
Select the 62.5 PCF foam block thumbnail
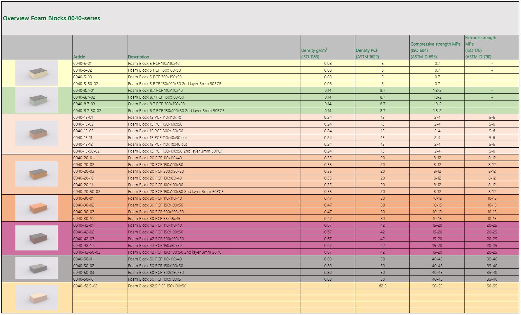tap(37, 297)
